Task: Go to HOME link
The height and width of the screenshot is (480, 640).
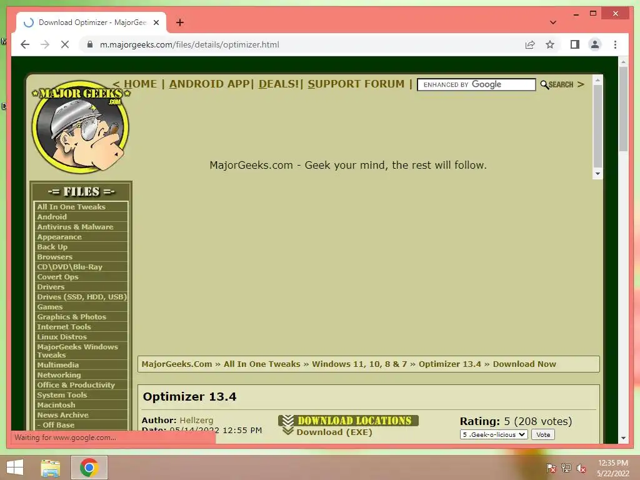Action: coord(140,84)
